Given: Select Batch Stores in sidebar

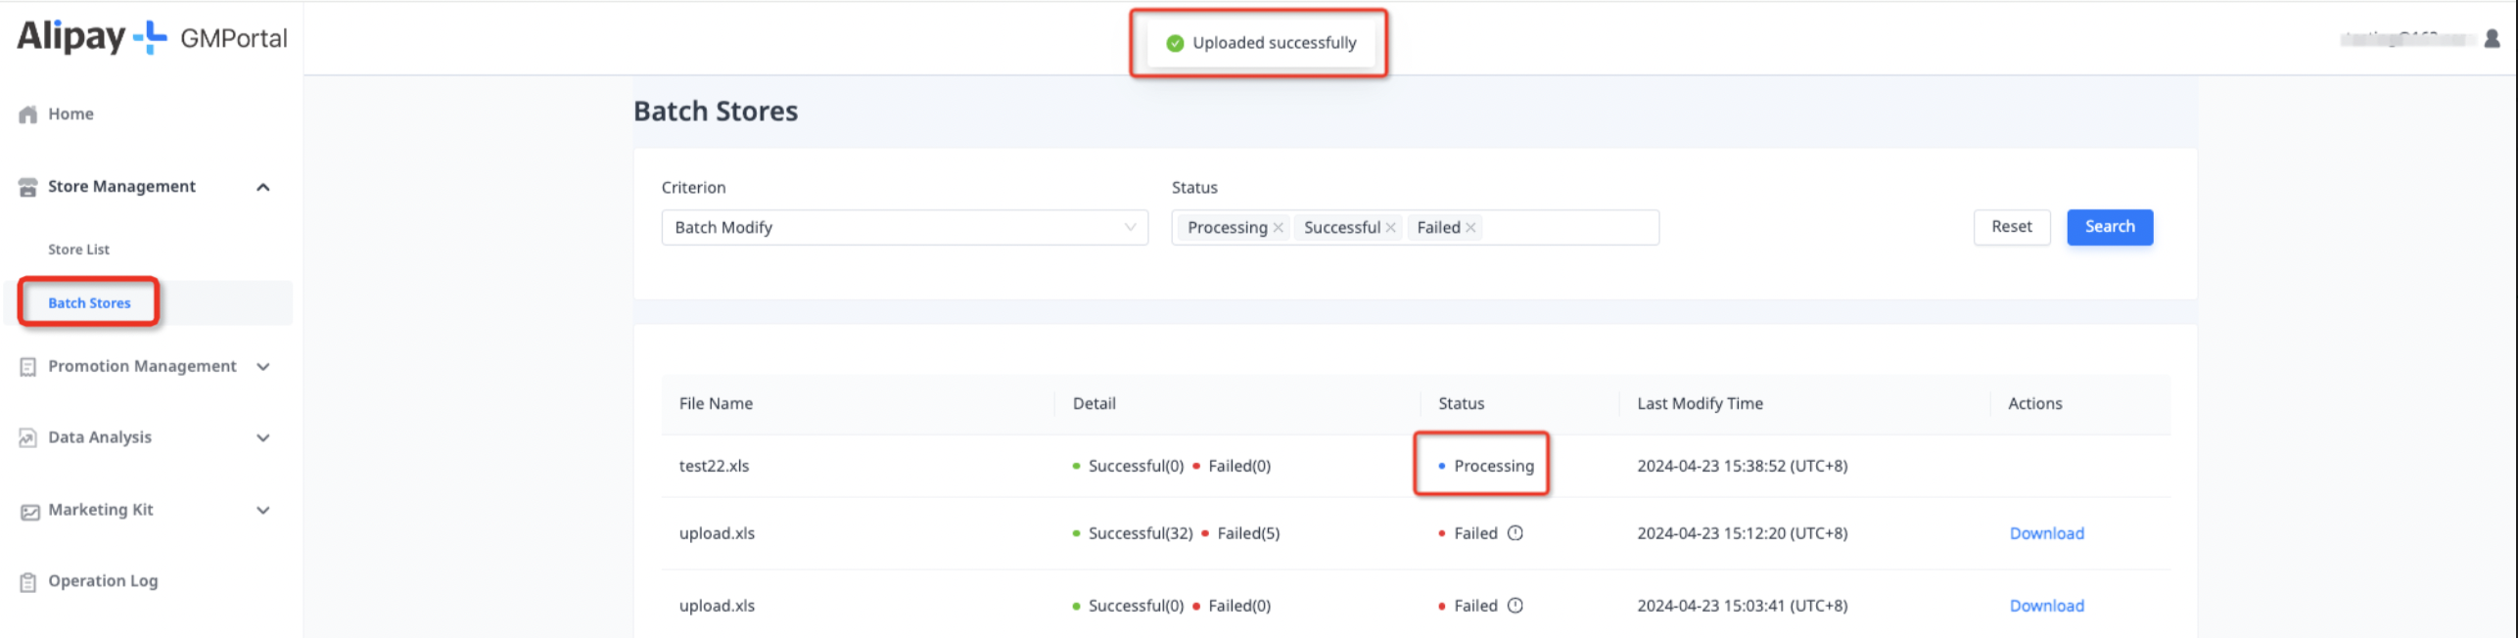Looking at the screenshot, I should (89, 303).
